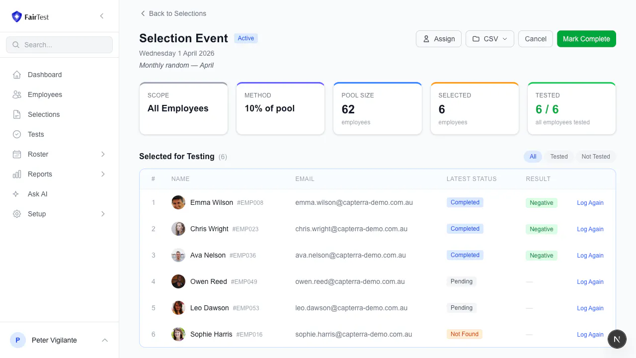Click Sophie Harris's avatar thumbnail
This screenshot has width=636, height=358.
178,334
